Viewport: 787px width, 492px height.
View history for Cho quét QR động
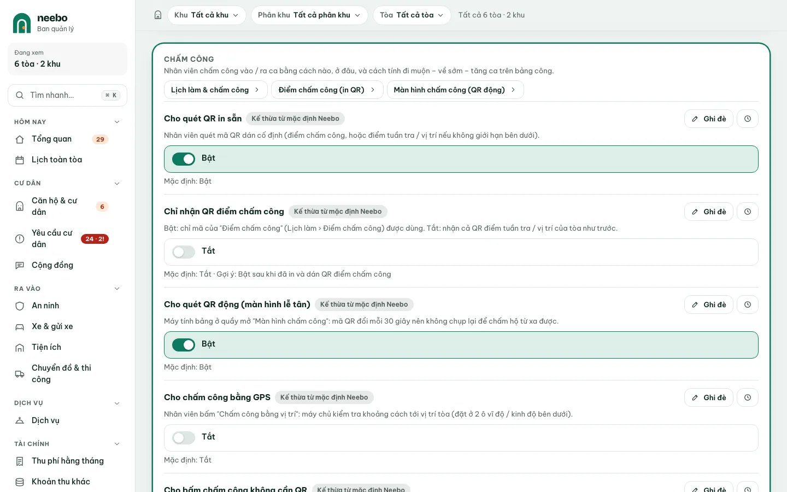[748, 304]
